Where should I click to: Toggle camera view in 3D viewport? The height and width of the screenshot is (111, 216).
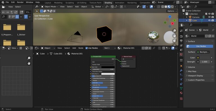[175, 41]
